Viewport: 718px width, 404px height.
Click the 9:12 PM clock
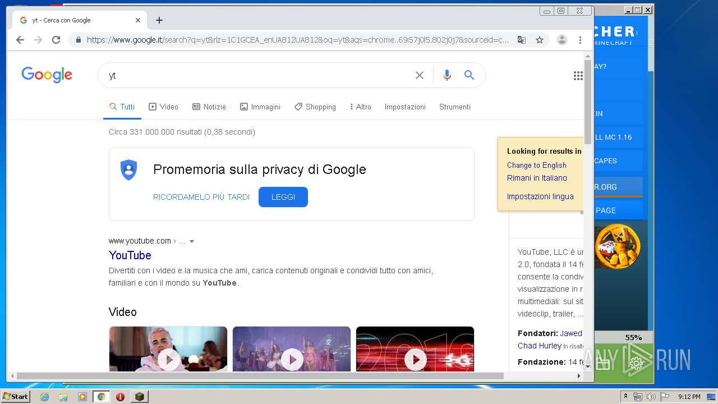tap(689, 397)
